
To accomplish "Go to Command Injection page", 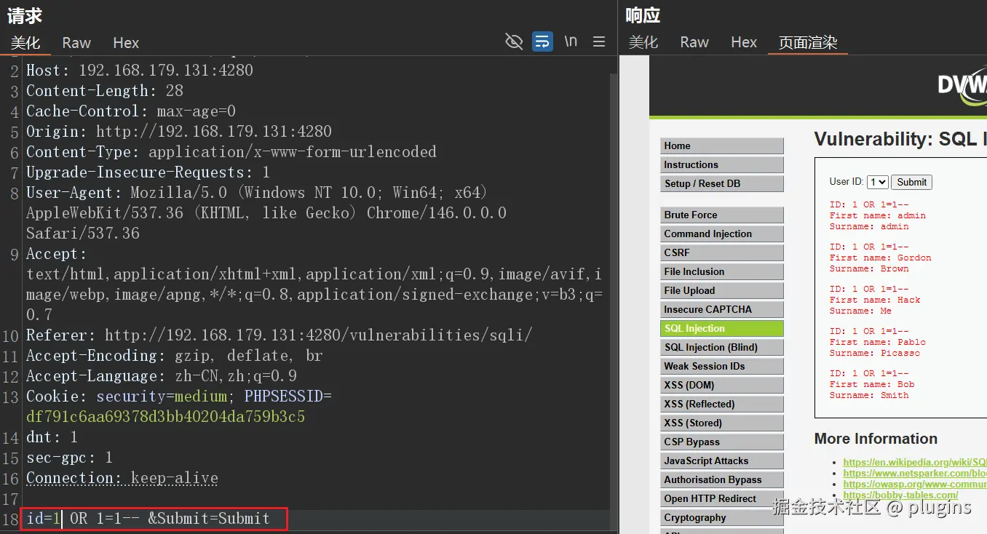I will click(722, 234).
